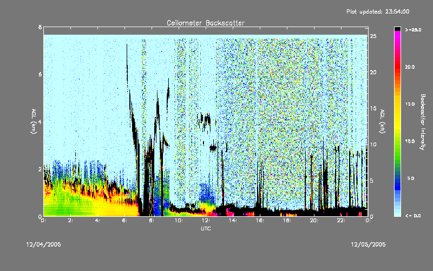Click the UTC x-axis label
The height and width of the screenshot is (271, 433).
coord(206,228)
